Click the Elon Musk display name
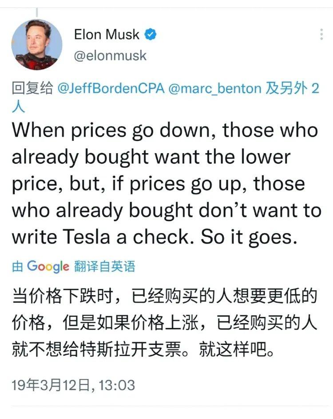Viewport: 333px width, 419px height. (107, 35)
